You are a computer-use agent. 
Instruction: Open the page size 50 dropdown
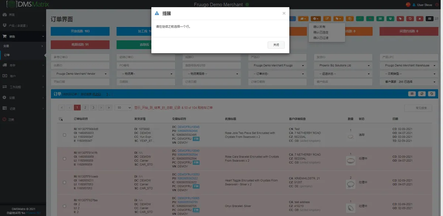(123, 108)
